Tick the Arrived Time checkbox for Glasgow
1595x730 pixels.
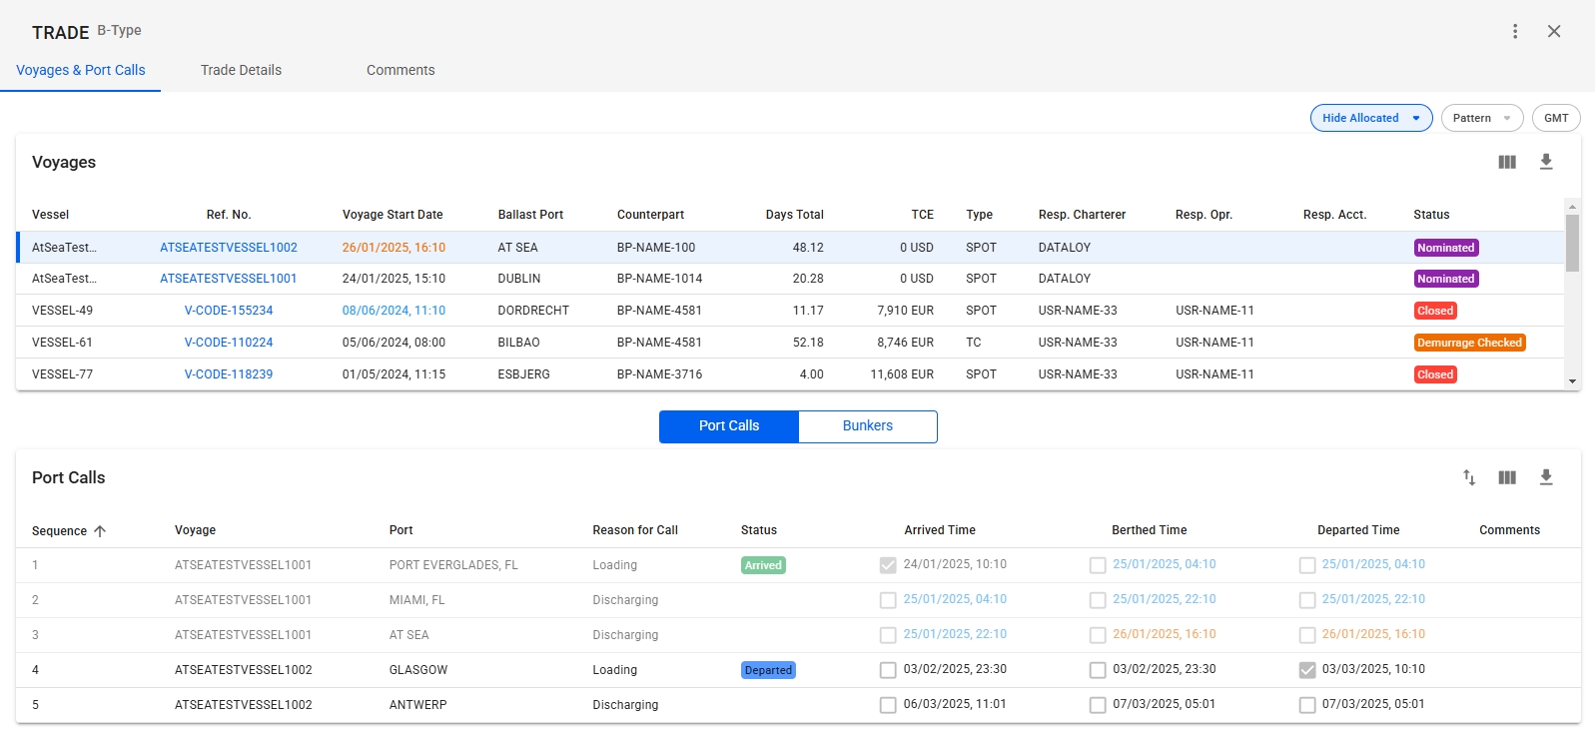coord(888,670)
